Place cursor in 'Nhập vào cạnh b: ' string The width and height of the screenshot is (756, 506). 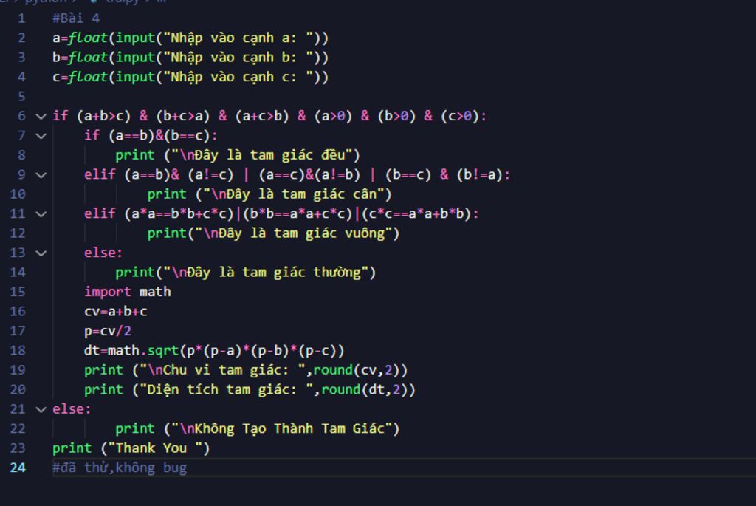238,58
